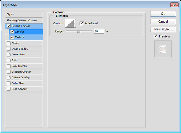The height and width of the screenshot is (133, 181).
Task: Expand the Contour picker dropdown arrow
Action: coord(75,24)
